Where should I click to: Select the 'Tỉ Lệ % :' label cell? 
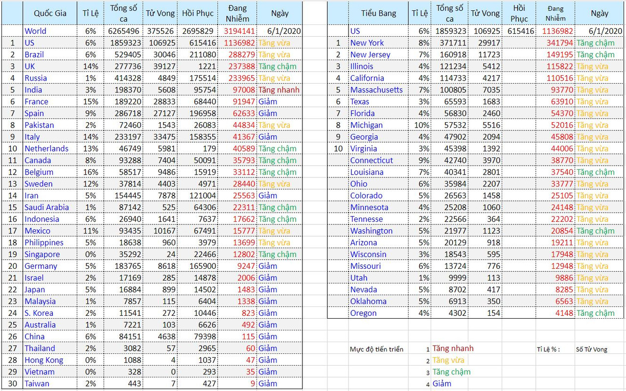pos(548,349)
